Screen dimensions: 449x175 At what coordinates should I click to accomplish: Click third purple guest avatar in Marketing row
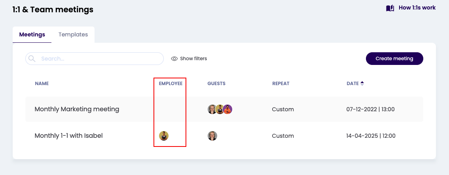click(x=227, y=109)
